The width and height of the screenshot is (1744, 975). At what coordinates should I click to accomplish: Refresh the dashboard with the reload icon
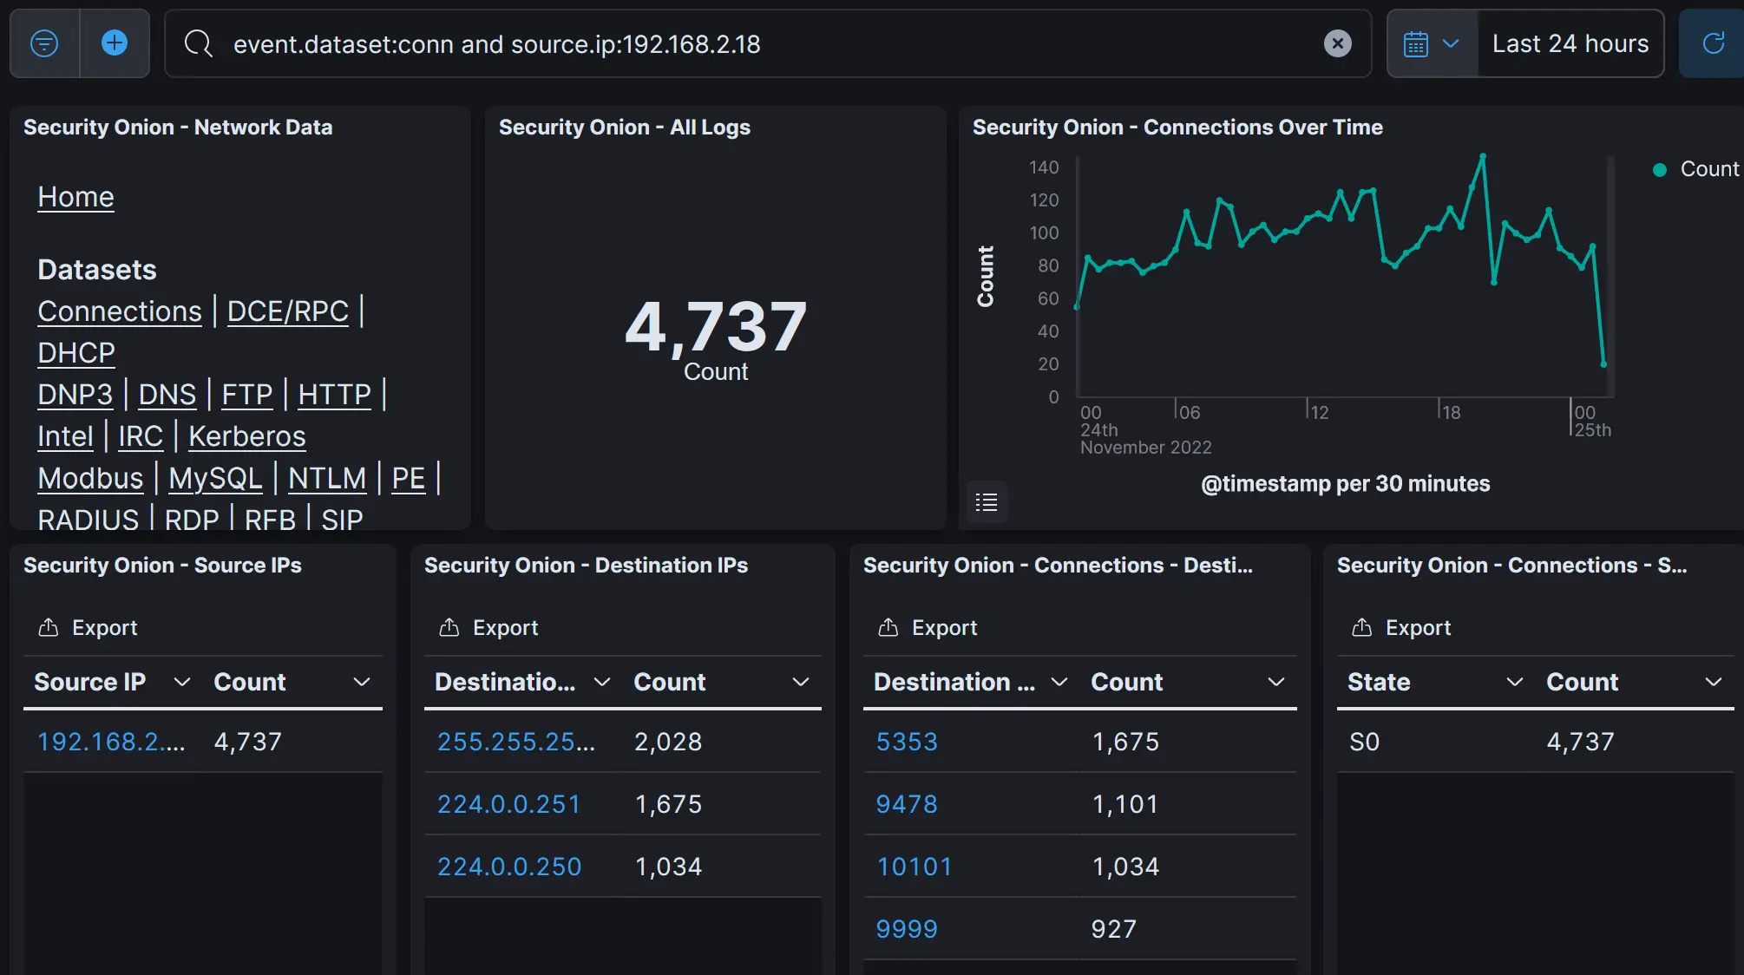[x=1713, y=43]
